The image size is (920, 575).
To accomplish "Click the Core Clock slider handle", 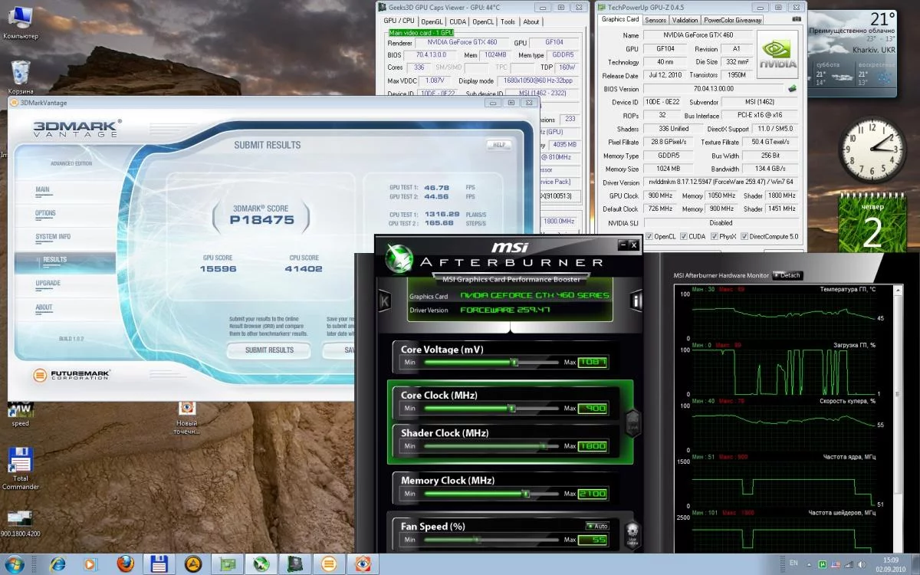I will [511, 409].
